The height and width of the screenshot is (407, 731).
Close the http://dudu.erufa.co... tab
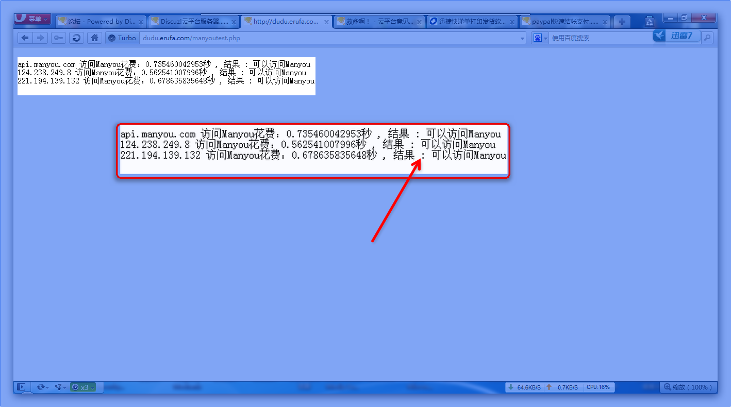pos(326,22)
